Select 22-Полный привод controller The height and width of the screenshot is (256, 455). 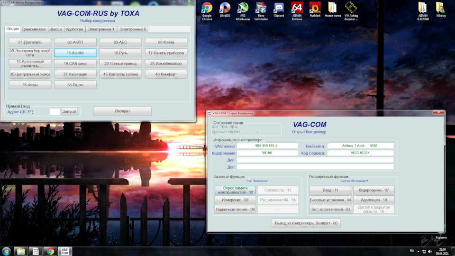120,64
